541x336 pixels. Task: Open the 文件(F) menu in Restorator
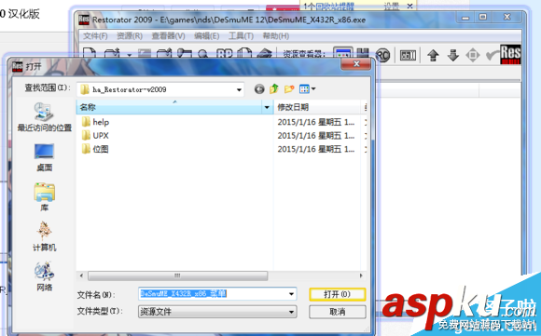pyautogui.click(x=95, y=35)
